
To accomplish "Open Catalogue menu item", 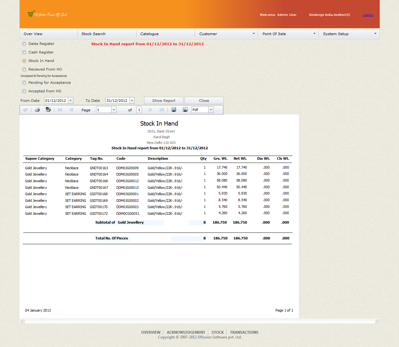I will pyautogui.click(x=149, y=34).
